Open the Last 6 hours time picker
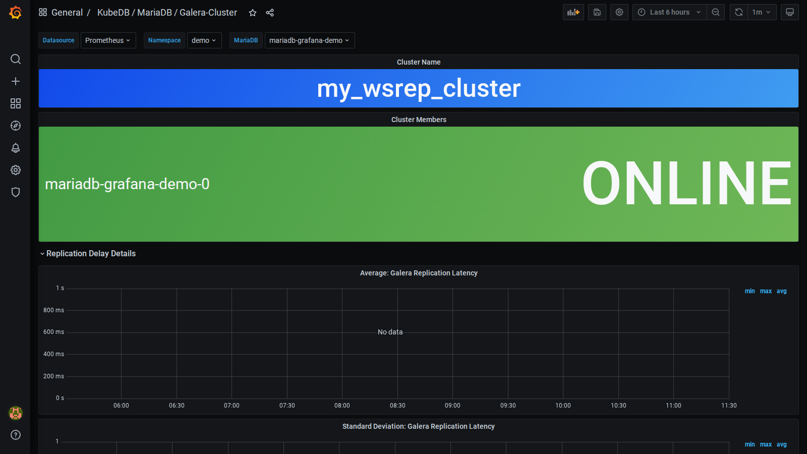 [669, 12]
